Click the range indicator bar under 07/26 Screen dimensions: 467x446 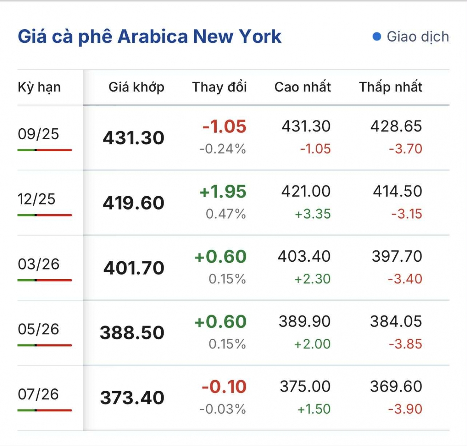point(45,410)
